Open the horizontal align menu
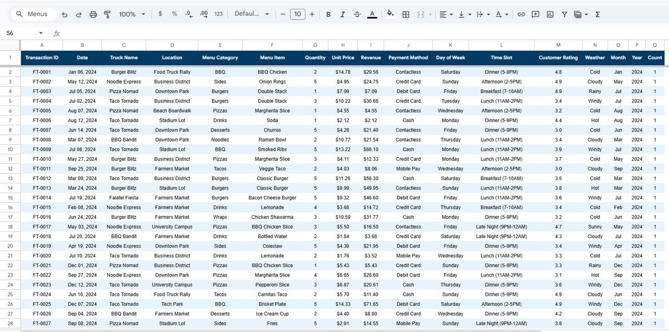669x332 pixels. 445,14
